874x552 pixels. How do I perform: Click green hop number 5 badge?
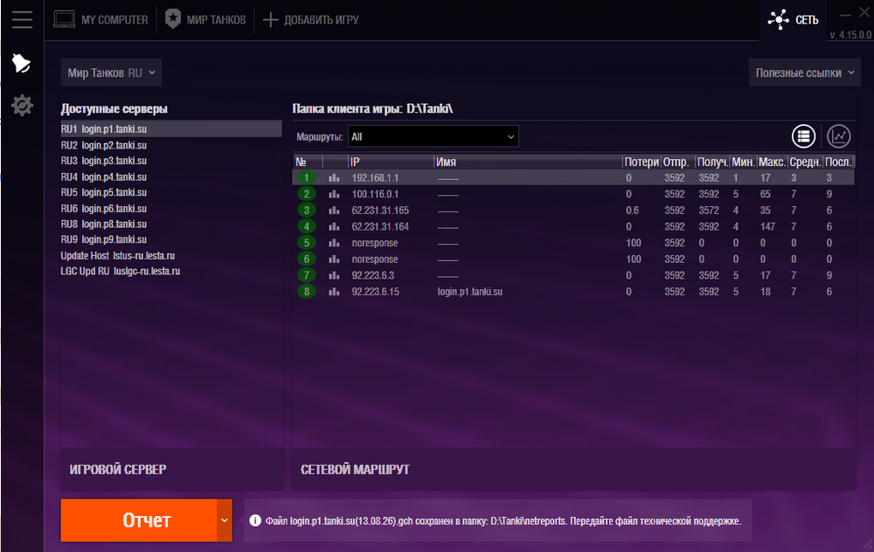coord(306,242)
